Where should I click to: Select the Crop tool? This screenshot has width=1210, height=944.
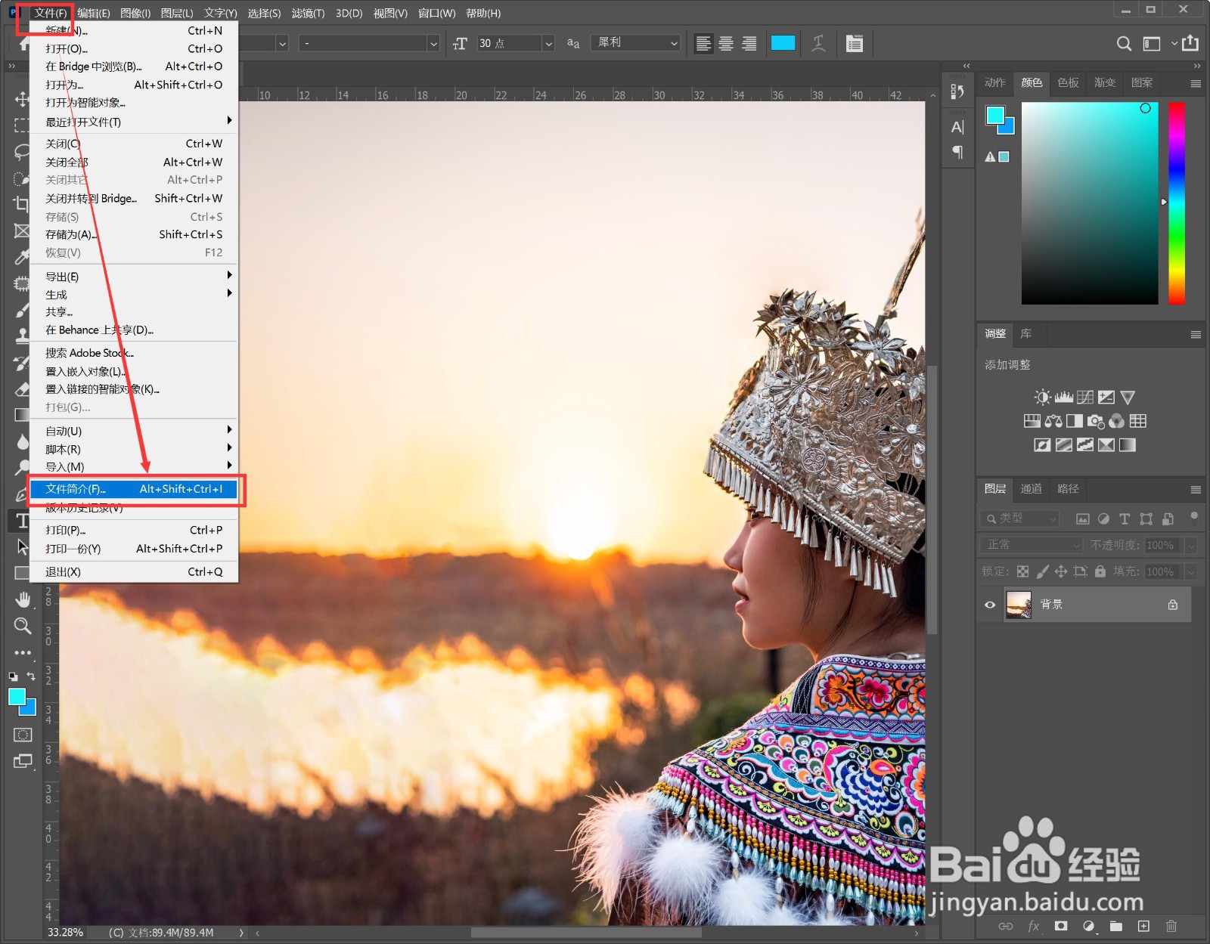point(22,204)
